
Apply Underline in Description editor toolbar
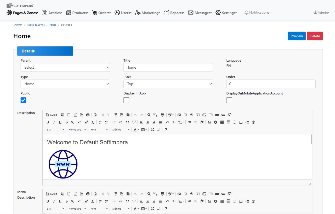pos(60,122)
